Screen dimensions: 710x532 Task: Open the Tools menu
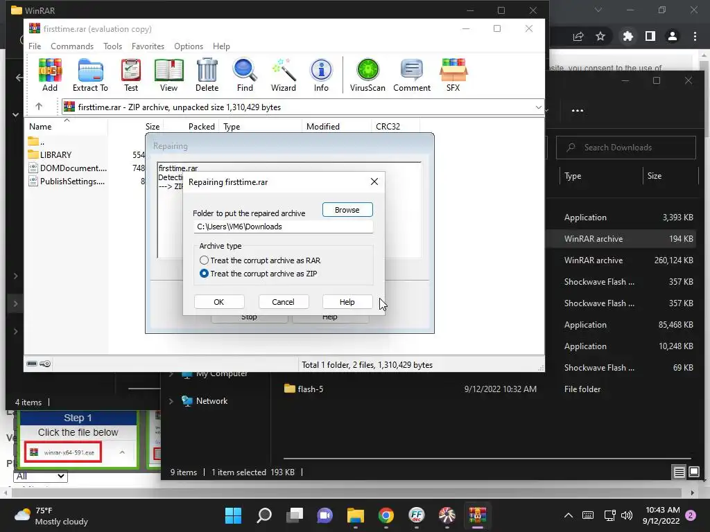pos(112,46)
